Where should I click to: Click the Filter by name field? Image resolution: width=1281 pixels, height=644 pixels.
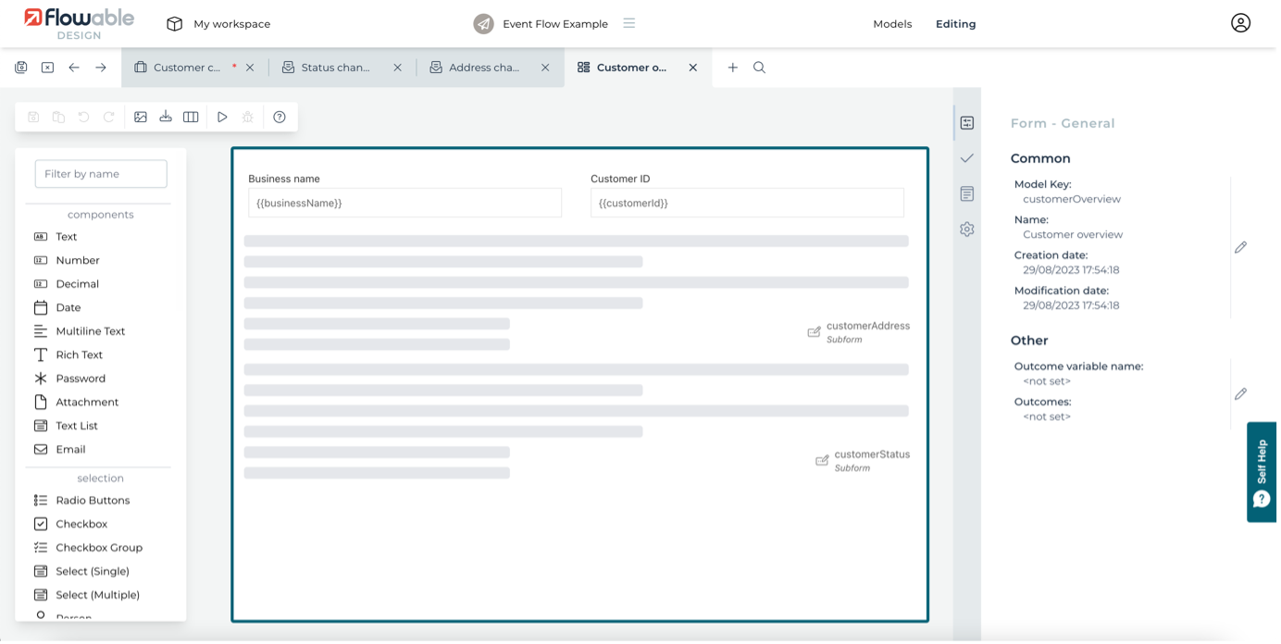point(101,174)
